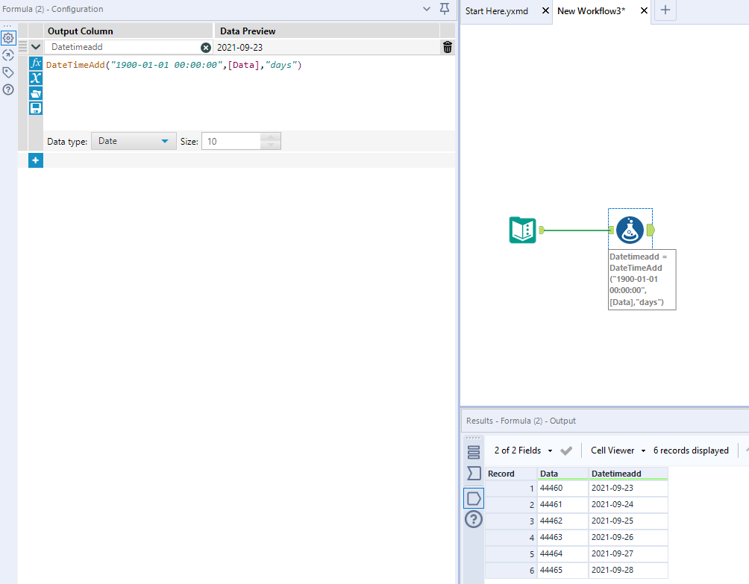Viewport: 749px width, 584px height.
Task: Apply field selection with the checkmark
Action: click(565, 450)
